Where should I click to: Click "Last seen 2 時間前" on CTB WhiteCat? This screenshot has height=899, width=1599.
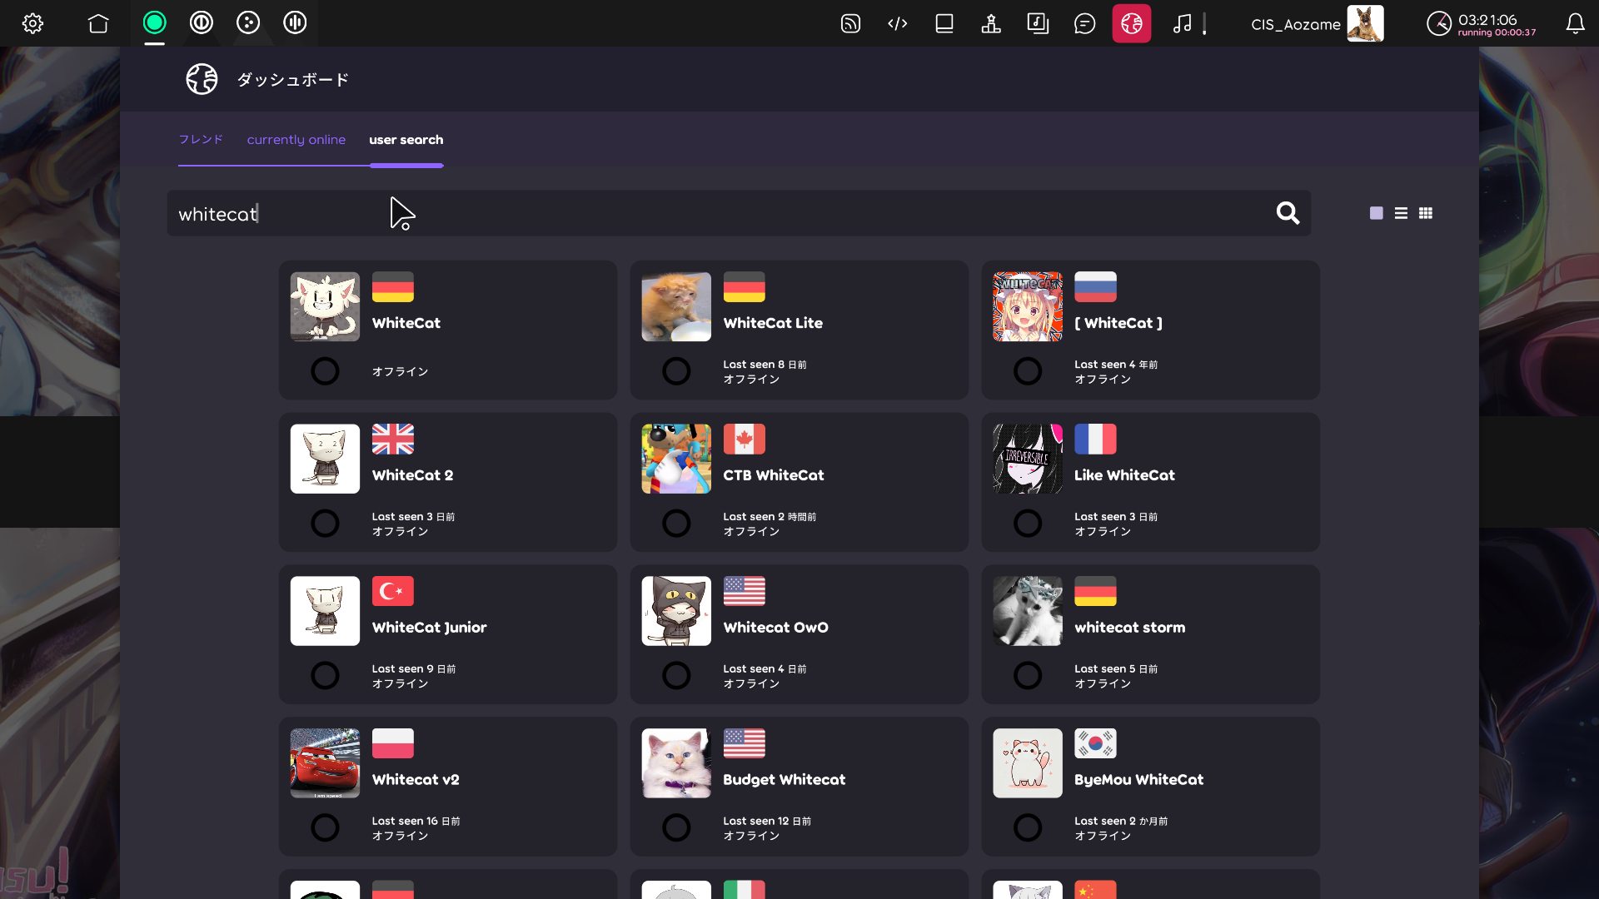click(770, 517)
